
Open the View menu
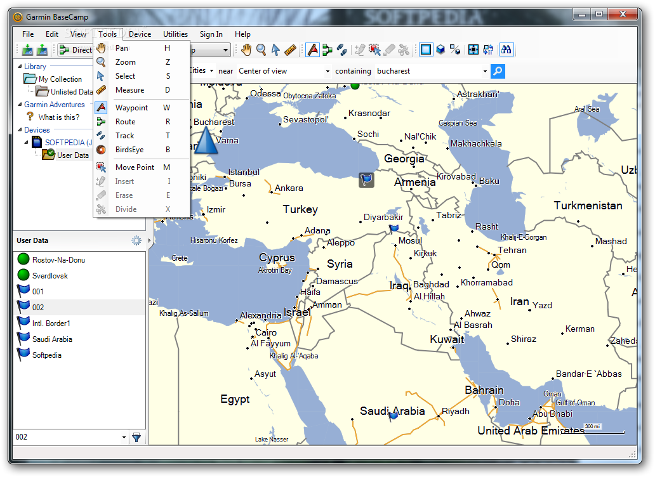(x=78, y=34)
